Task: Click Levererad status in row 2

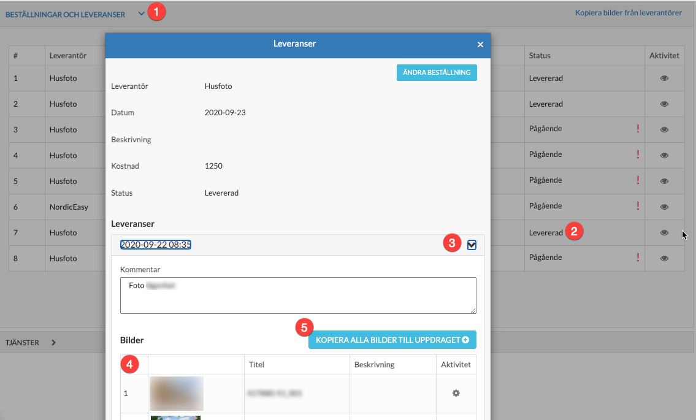Action: [546, 104]
